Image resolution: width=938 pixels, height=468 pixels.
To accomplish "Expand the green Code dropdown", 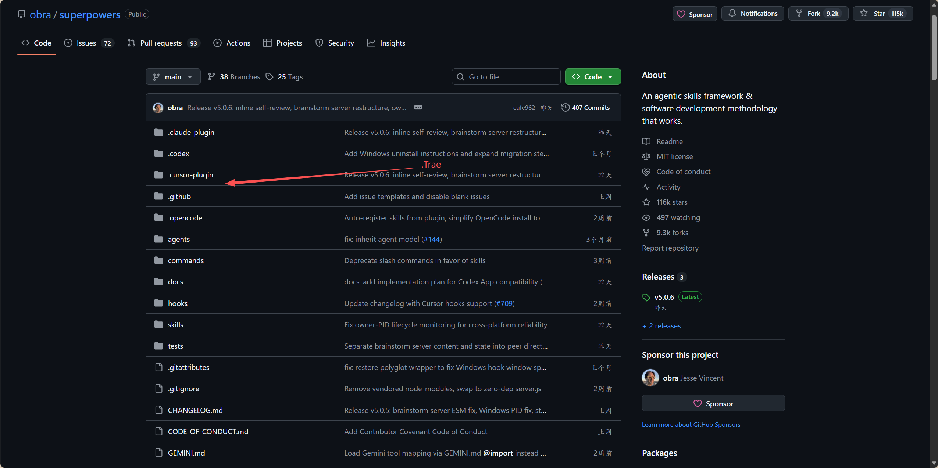I will [x=592, y=77].
